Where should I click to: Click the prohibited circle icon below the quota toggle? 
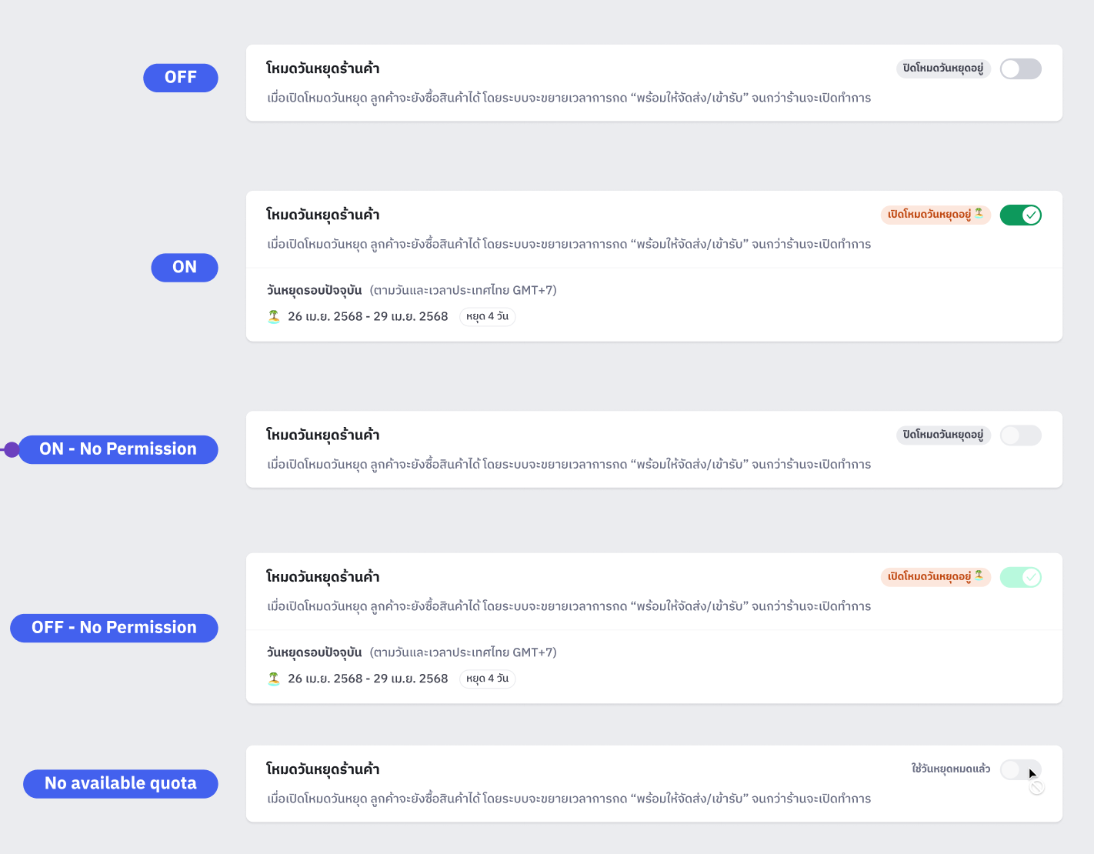1037,787
